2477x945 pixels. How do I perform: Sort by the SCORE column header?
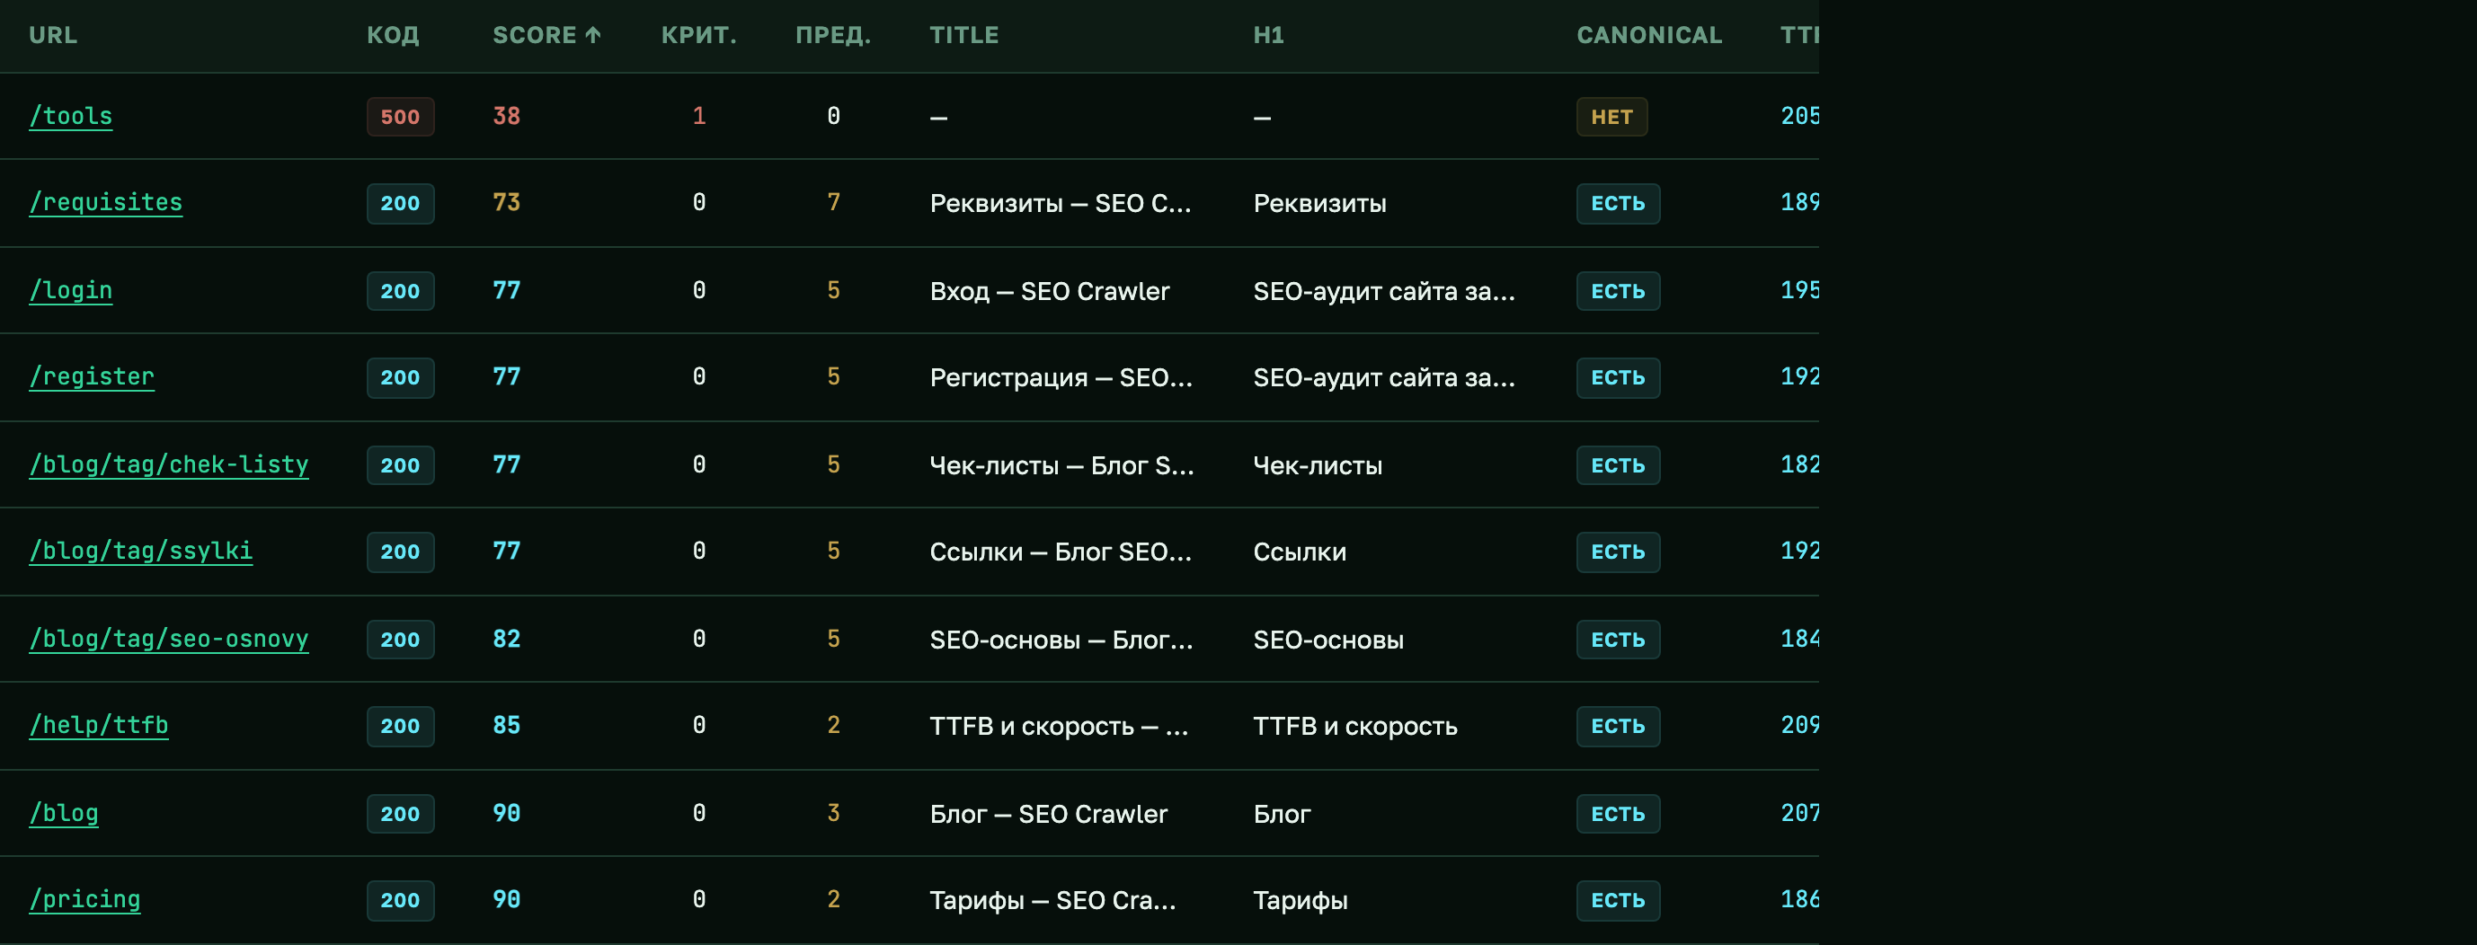pyautogui.click(x=546, y=36)
